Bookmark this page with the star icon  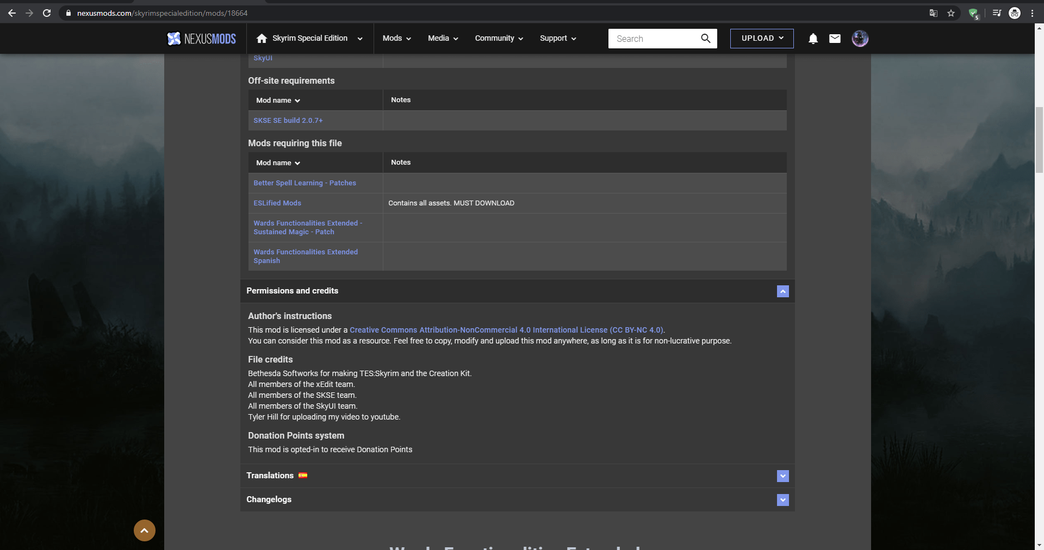coord(951,13)
